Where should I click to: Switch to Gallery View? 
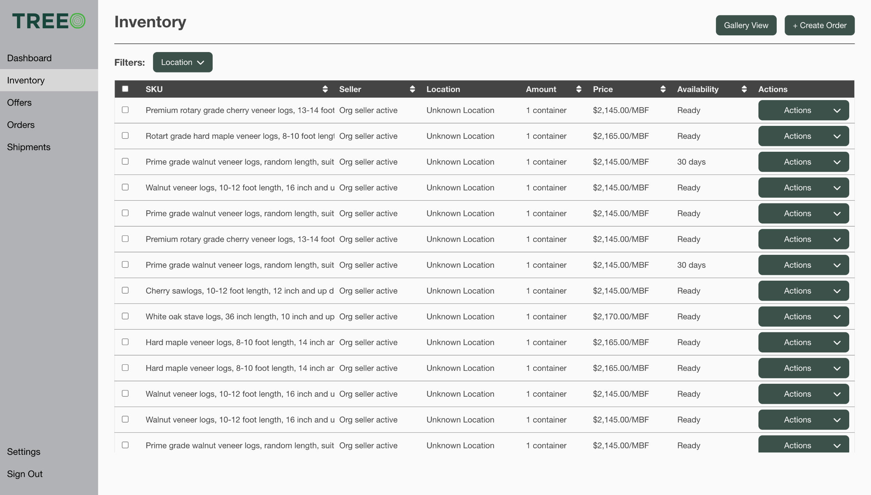[x=746, y=25]
